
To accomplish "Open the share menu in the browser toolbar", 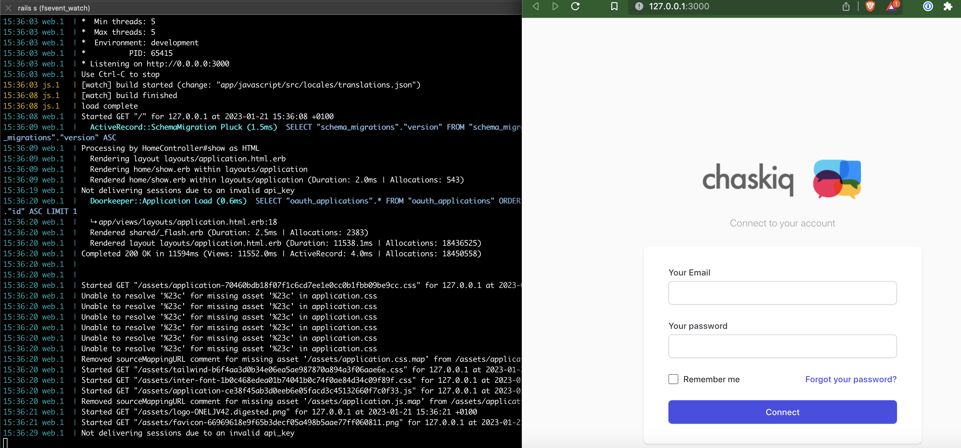I will coord(846,6).
